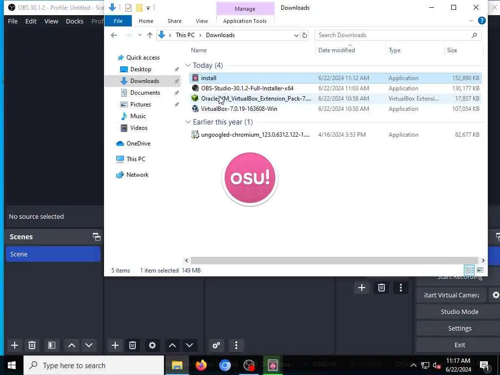500x375 pixels.
Task: Add a new source in OBS
Action: [115, 345]
